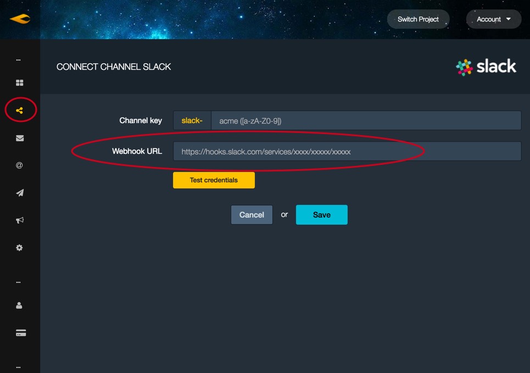Screen dimensions: 530x373
Task: Click the Channel key label
Action: (141, 121)
